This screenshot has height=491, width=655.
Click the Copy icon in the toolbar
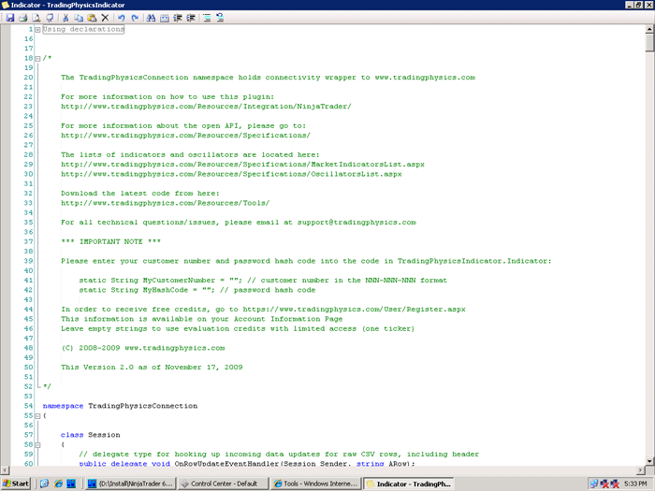click(79, 18)
